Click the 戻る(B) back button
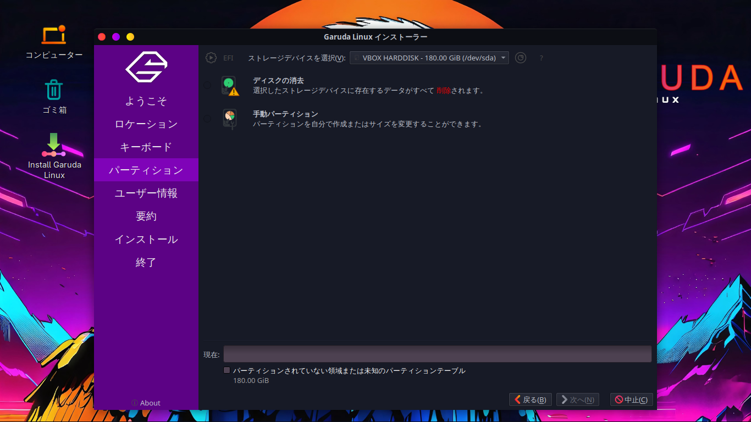Image resolution: width=751 pixels, height=422 pixels. (x=531, y=399)
